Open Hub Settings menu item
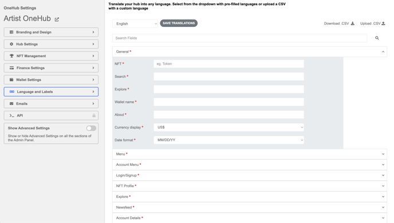Screen dimensions: 394x223 51,44
